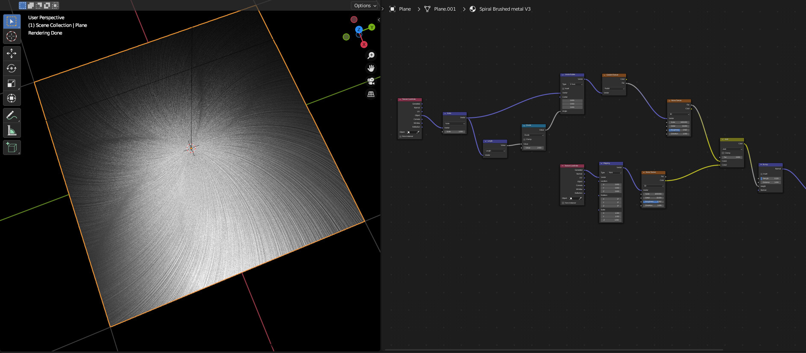Image resolution: width=806 pixels, height=353 pixels.
Task: Set selection mode to subtract from selection
Action: (39, 6)
